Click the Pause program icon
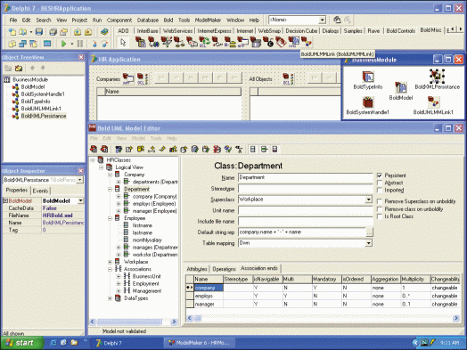The image size is (467, 350). 80,44
